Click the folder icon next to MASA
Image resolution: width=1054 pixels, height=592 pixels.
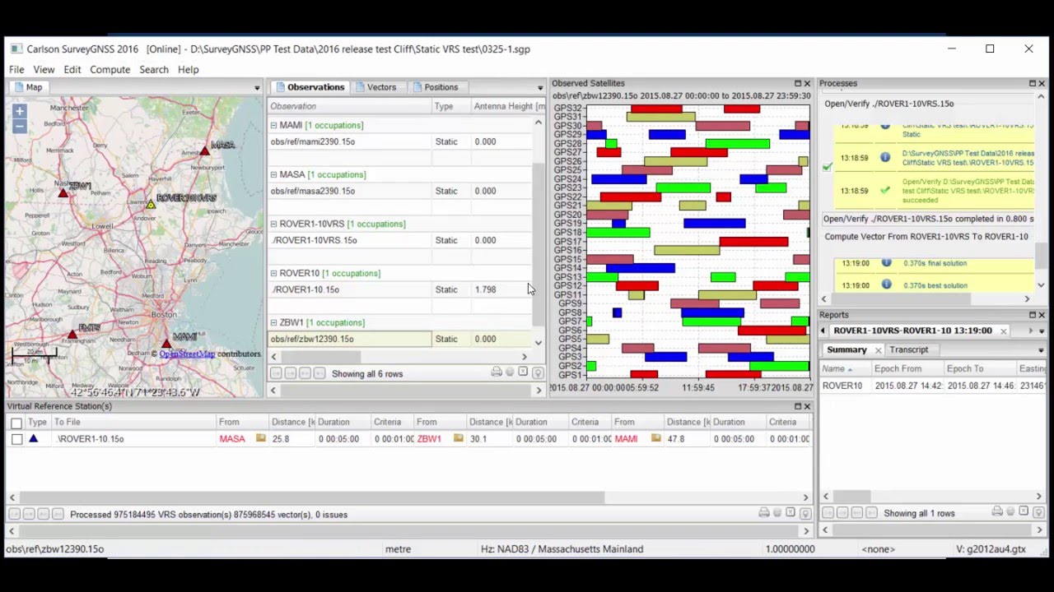coord(261,438)
